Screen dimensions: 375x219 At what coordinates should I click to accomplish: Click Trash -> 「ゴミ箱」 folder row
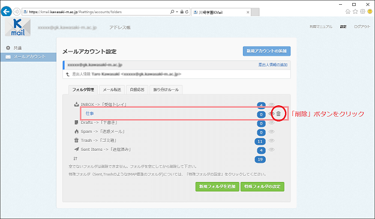click(x=98, y=140)
